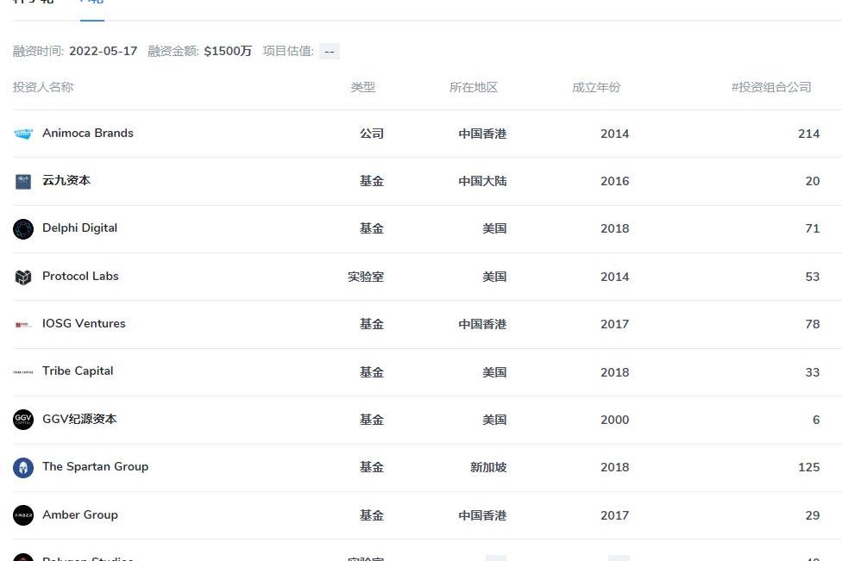Click Animoca Brands region 中国香港

482,134
